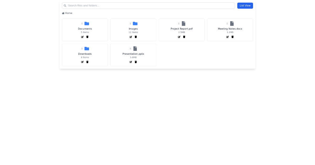Delete the Images folder with trash icon
This screenshot has width=315, height=165.
tap(136, 37)
